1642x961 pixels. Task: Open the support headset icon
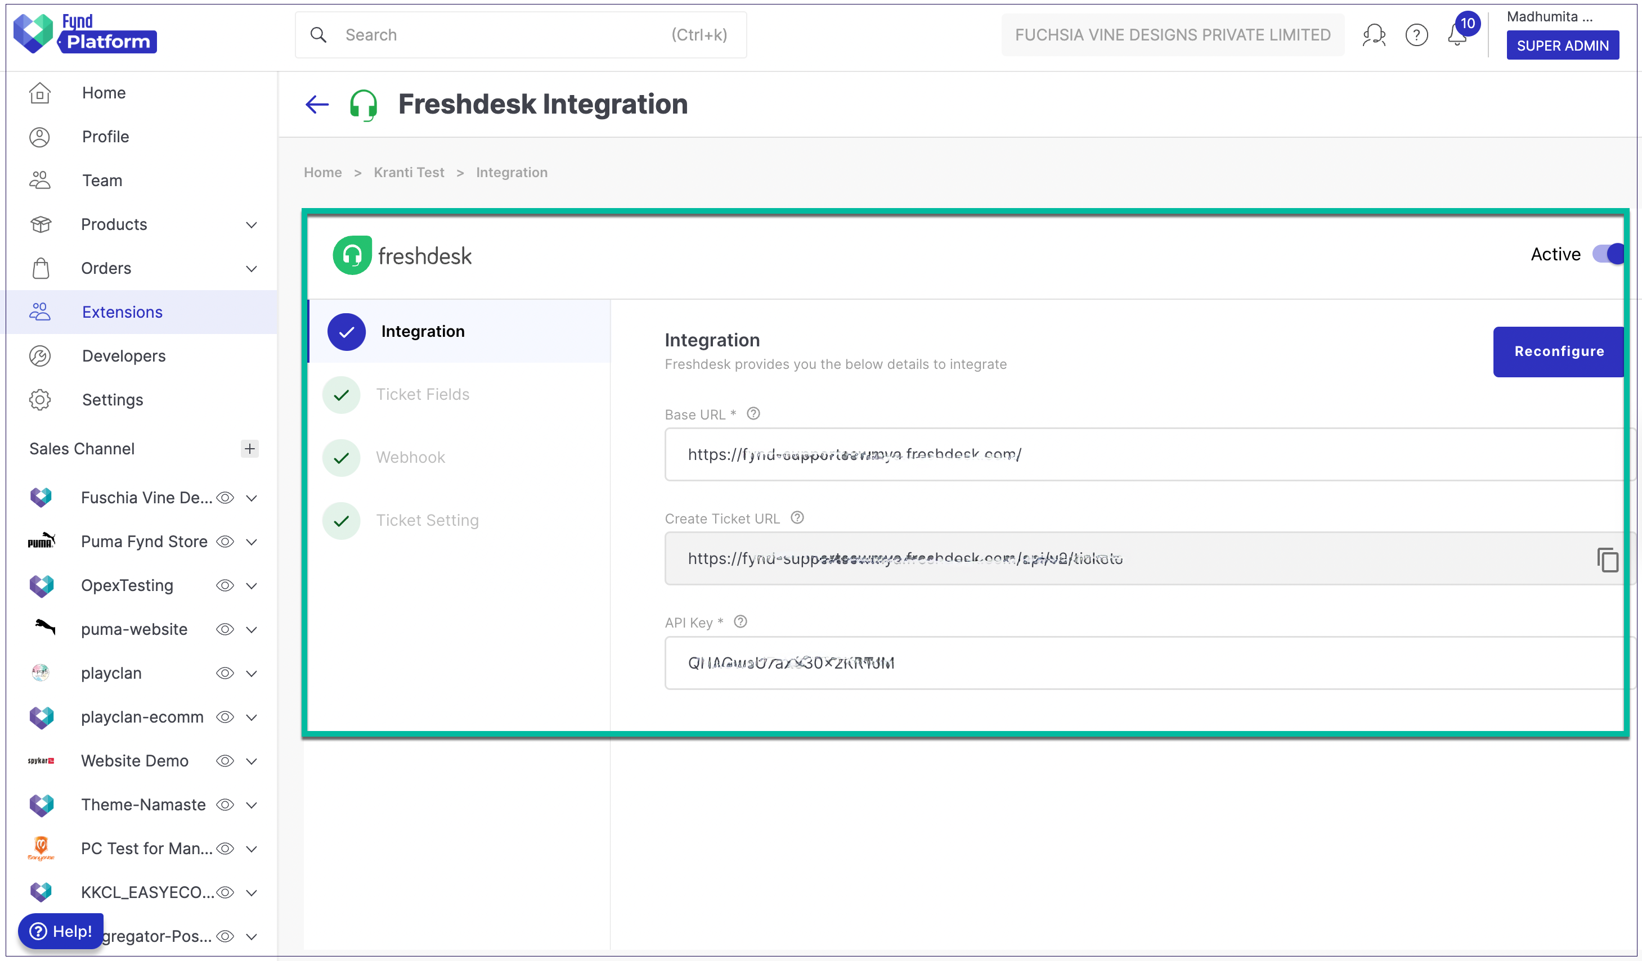(1374, 34)
